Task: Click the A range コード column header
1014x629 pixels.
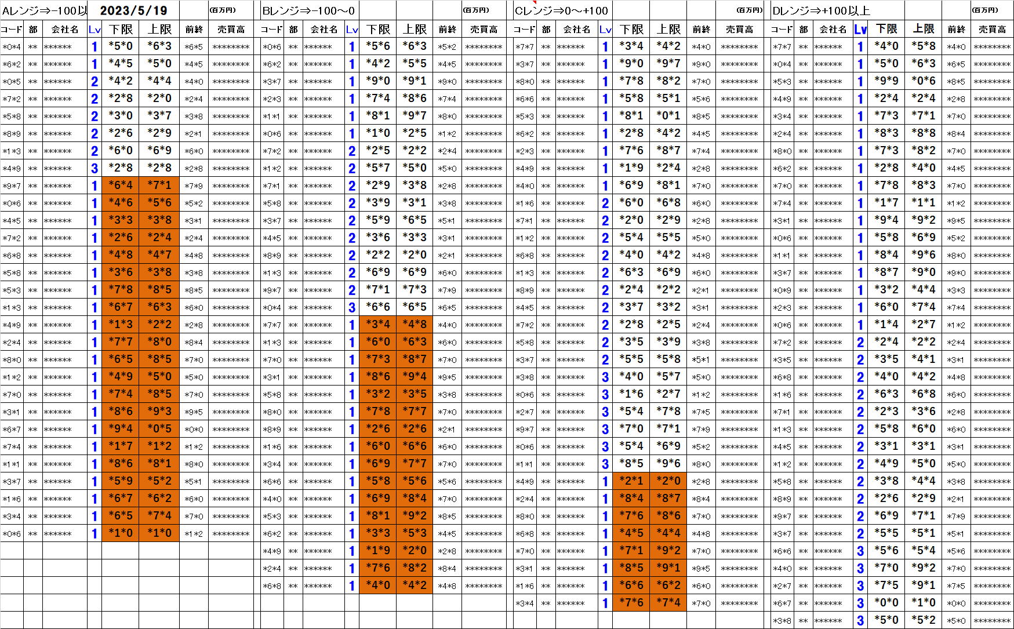Action: coord(12,29)
